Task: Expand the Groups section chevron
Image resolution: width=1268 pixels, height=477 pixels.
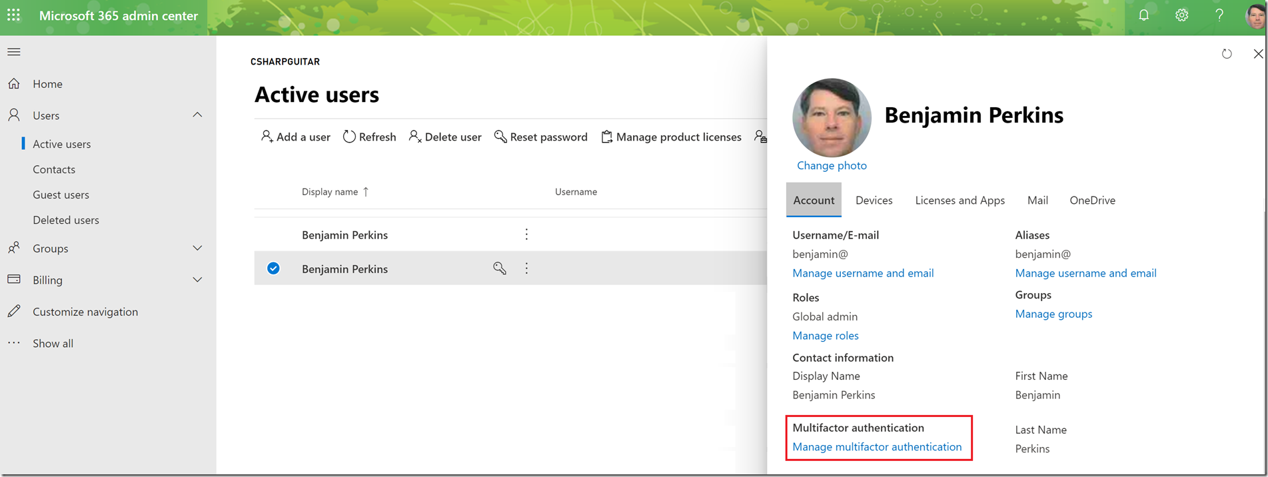Action: click(197, 248)
